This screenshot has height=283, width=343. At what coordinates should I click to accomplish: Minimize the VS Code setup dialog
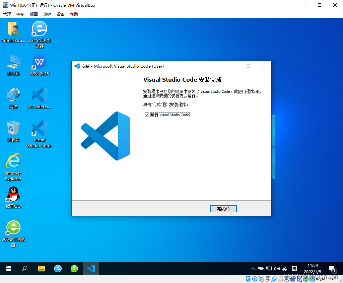coord(233,66)
